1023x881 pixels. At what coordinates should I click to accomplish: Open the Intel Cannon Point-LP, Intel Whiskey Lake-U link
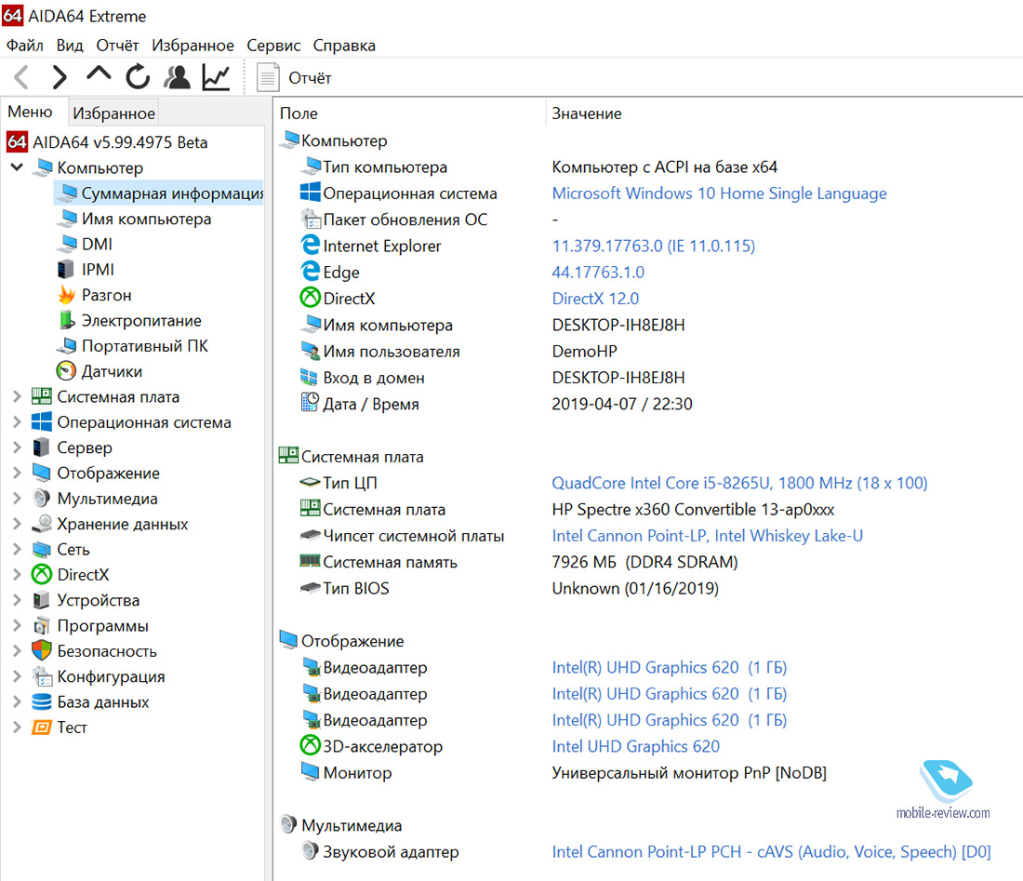coord(707,536)
